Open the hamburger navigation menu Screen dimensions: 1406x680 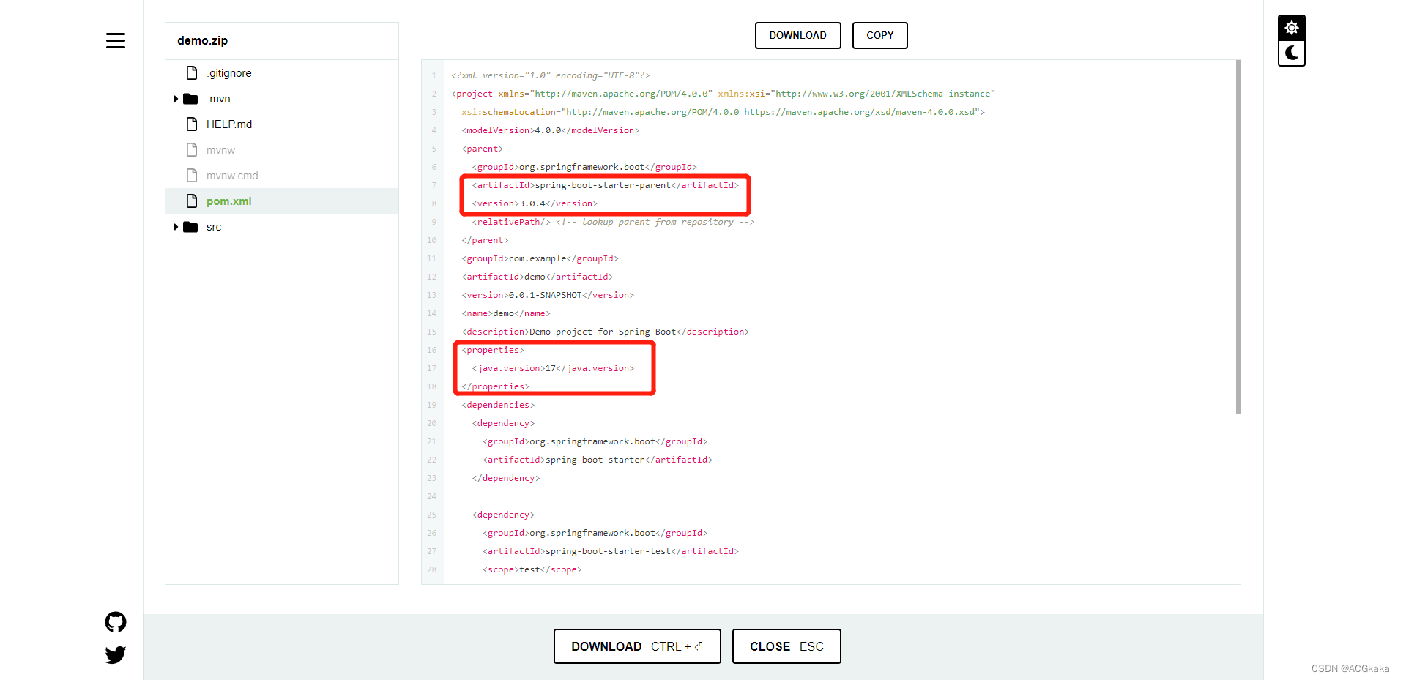pyautogui.click(x=115, y=41)
